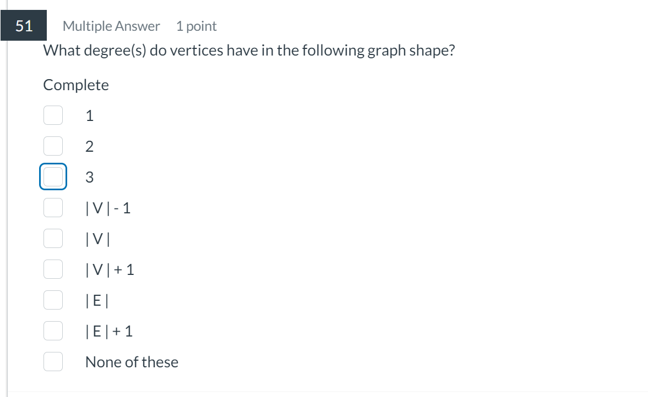Click the | E | answer label text
Viewport: 648px width, 397px height.
pos(96,300)
